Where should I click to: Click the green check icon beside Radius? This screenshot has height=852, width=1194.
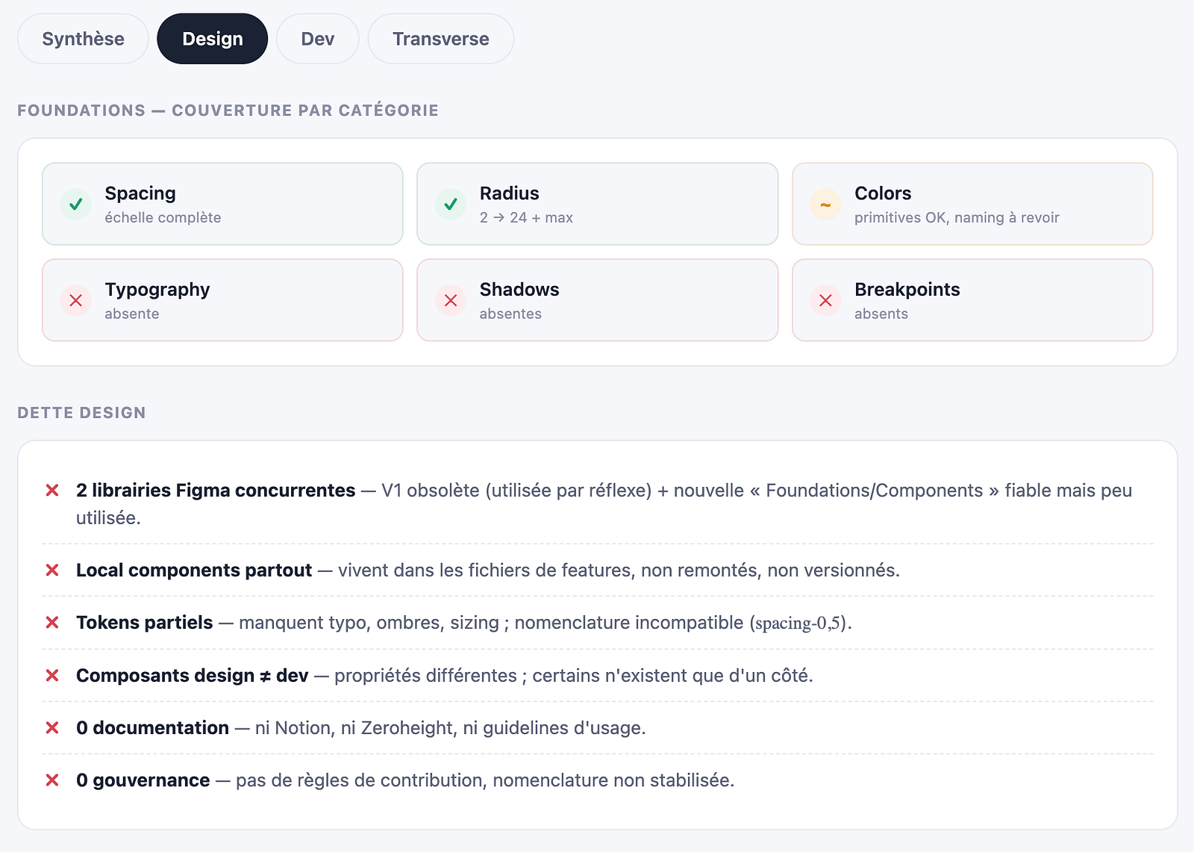(x=451, y=204)
